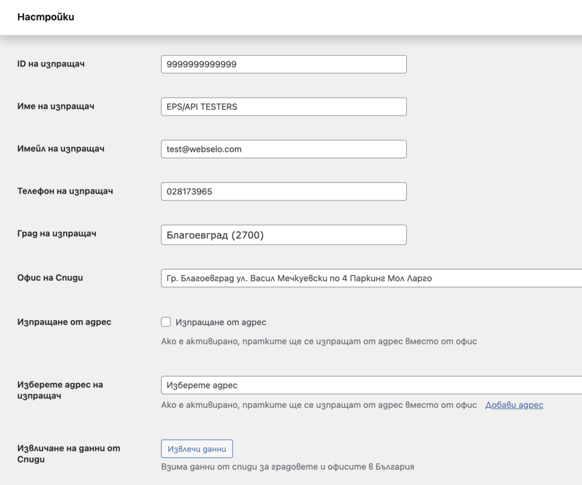Click the 'Взима данни от спиди' help text

point(288,467)
